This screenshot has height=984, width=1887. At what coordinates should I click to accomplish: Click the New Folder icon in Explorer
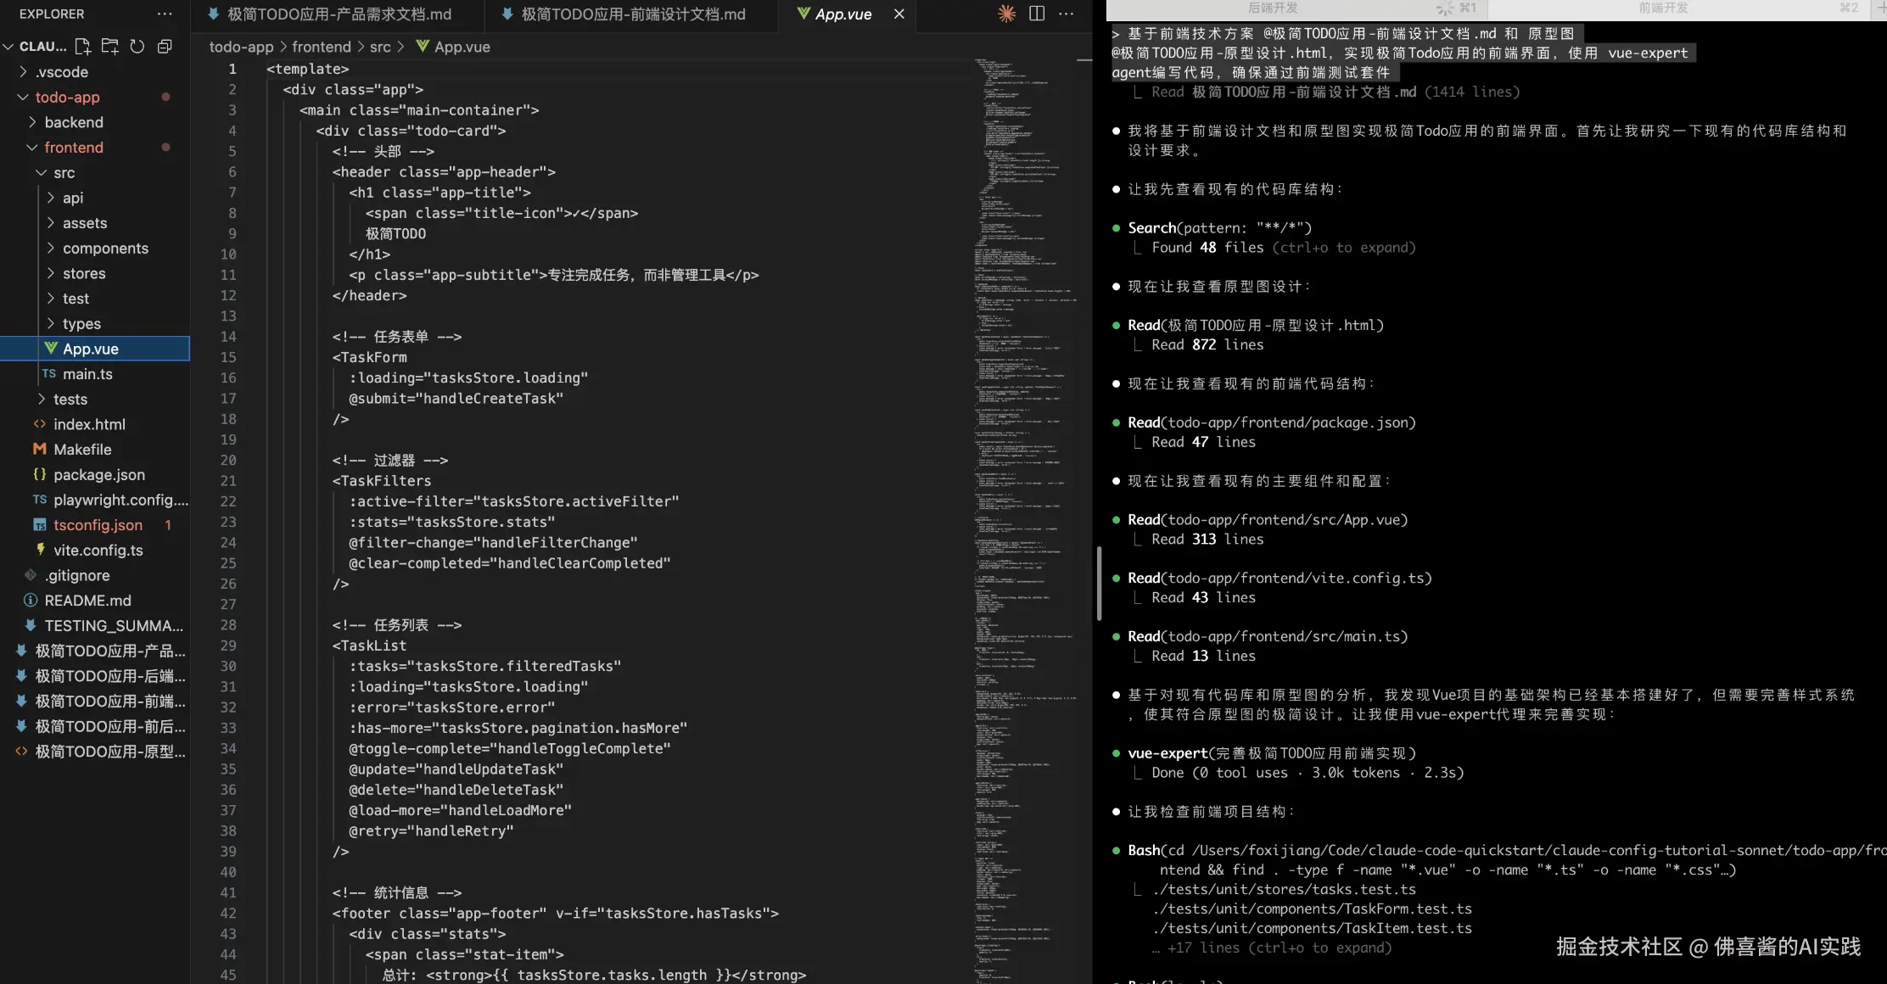click(109, 47)
